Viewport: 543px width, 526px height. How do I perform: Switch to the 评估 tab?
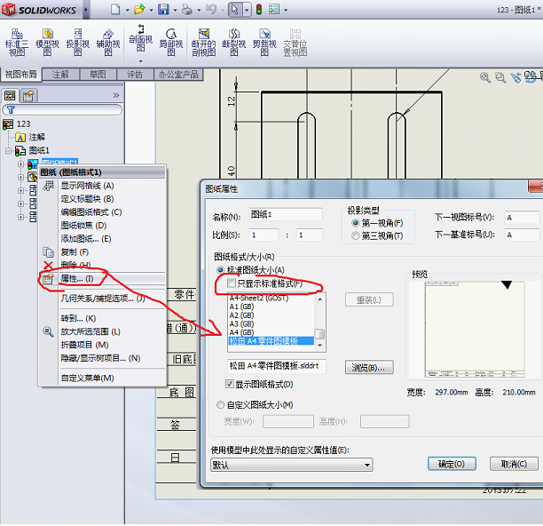pos(135,75)
